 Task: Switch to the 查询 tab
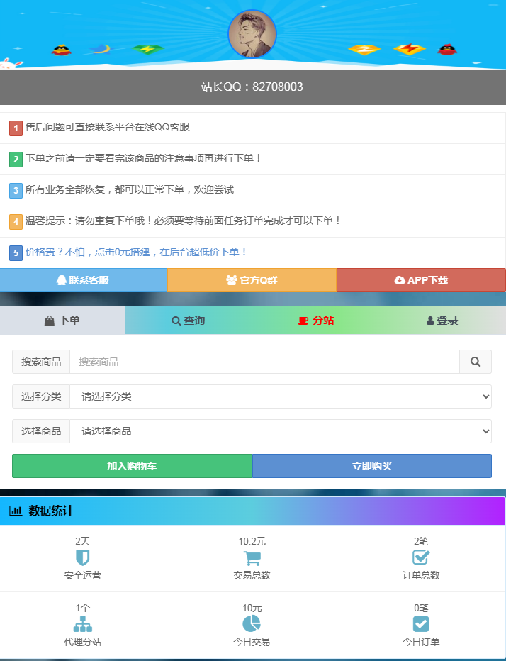click(189, 321)
